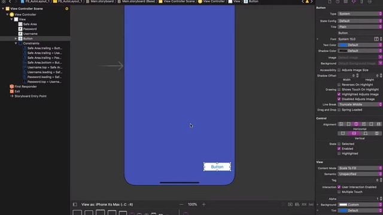Image resolution: width=383 pixels, height=215 pixels.
Task: Check the Selected state checkbox
Action: coord(339,144)
